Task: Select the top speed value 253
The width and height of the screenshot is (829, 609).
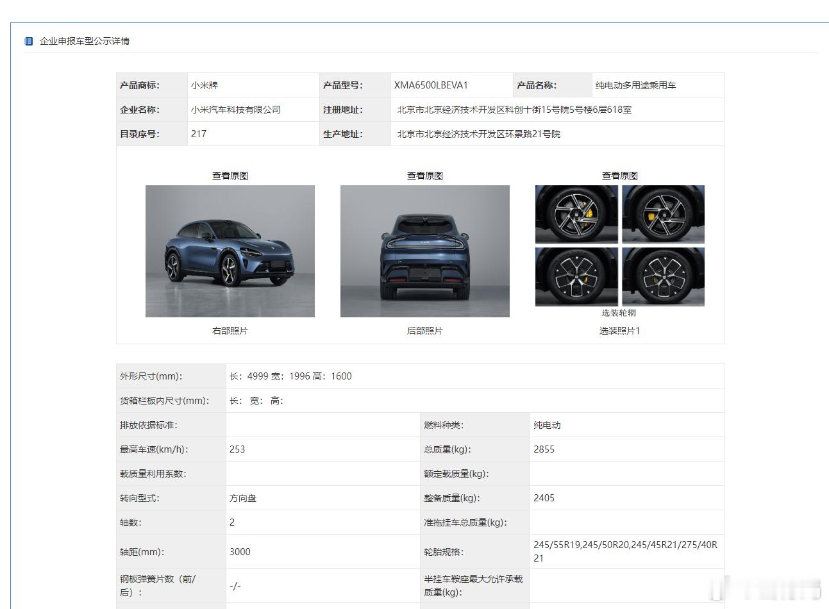Action: [237, 449]
